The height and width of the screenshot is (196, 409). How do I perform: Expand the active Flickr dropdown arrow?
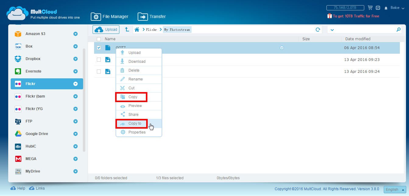76,84
